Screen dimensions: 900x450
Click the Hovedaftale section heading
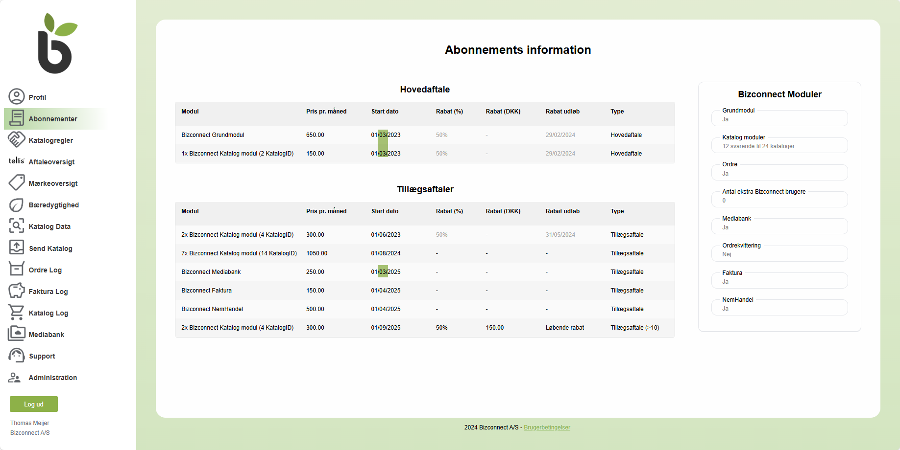425,90
